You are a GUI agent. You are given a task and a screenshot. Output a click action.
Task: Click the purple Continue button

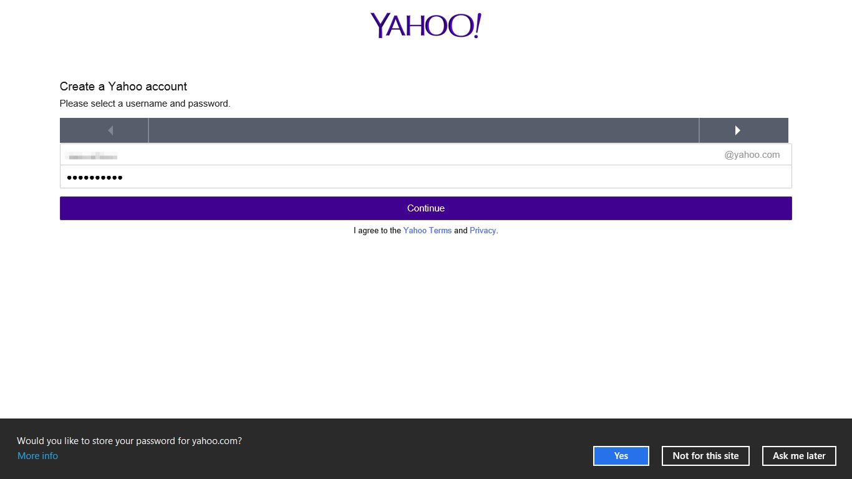click(426, 208)
